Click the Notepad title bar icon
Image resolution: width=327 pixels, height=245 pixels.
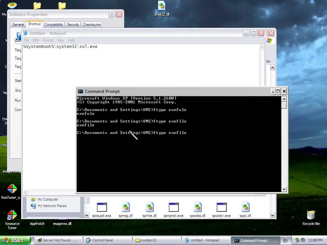(x=25, y=33)
